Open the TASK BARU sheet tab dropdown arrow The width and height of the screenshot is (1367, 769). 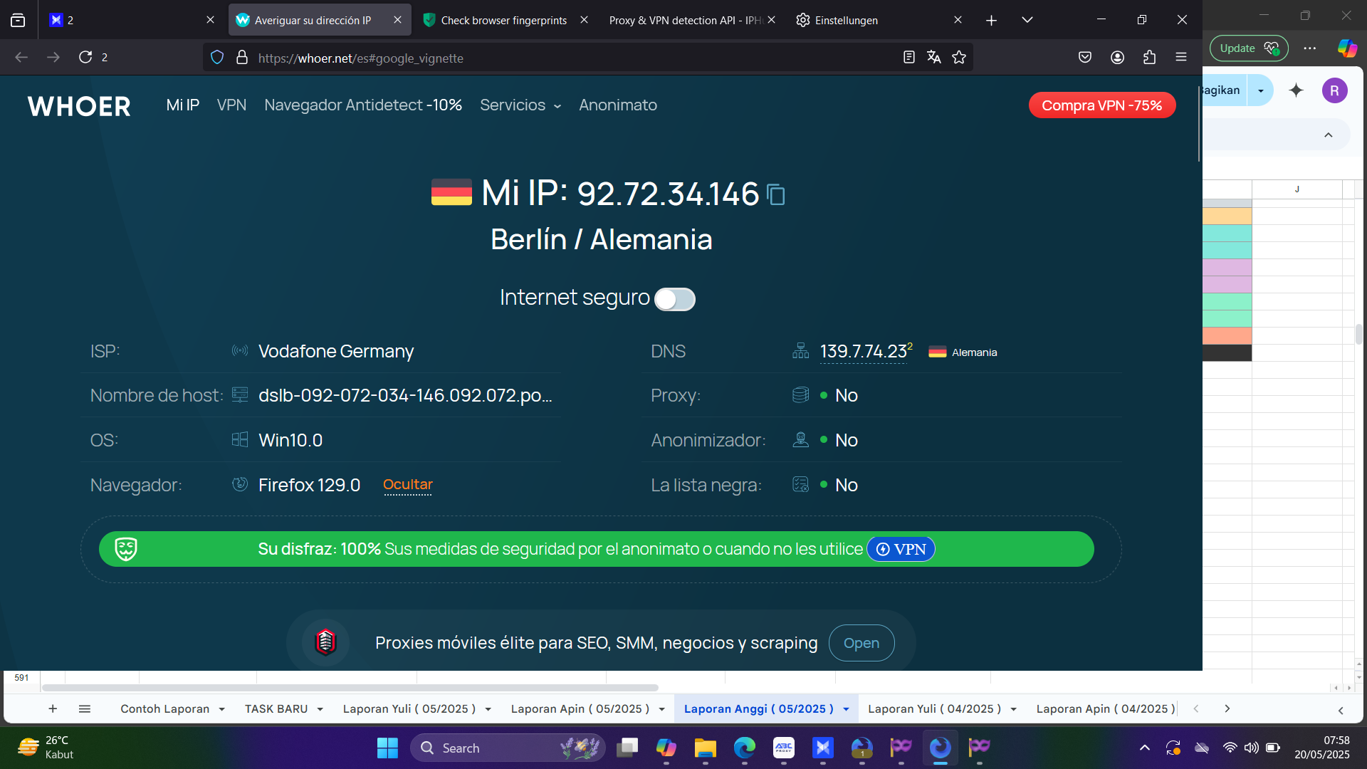coord(320,709)
